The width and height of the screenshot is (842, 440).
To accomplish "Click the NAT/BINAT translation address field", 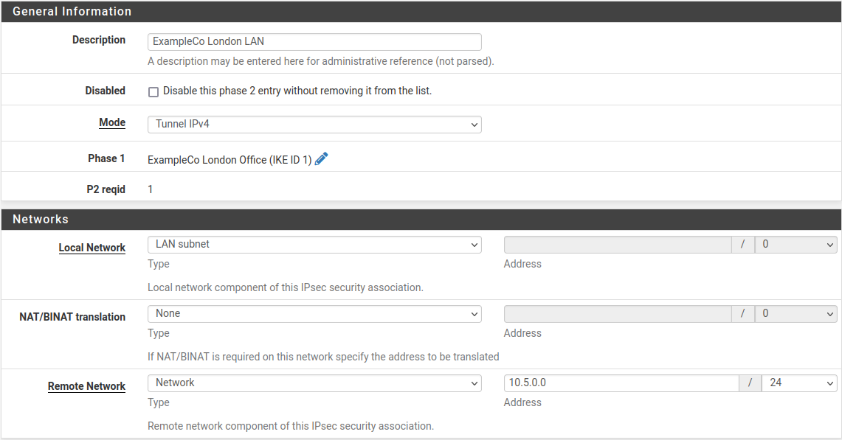I will [x=617, y=314].
